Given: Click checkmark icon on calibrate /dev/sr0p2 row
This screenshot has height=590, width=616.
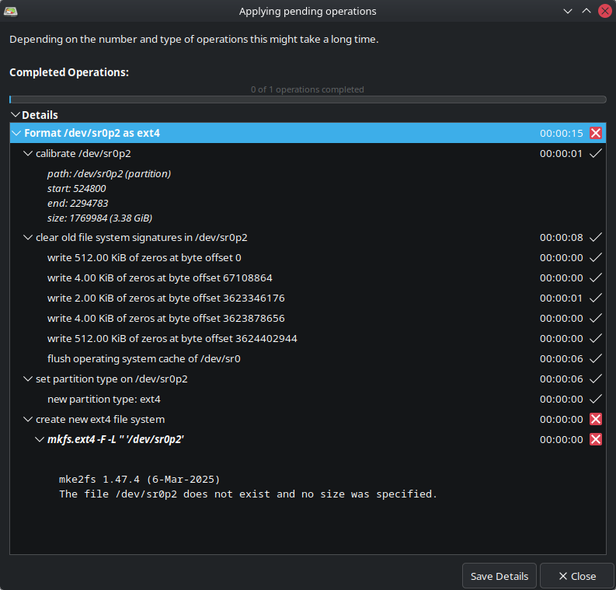Looking at the screenshot, I should 596,153.
